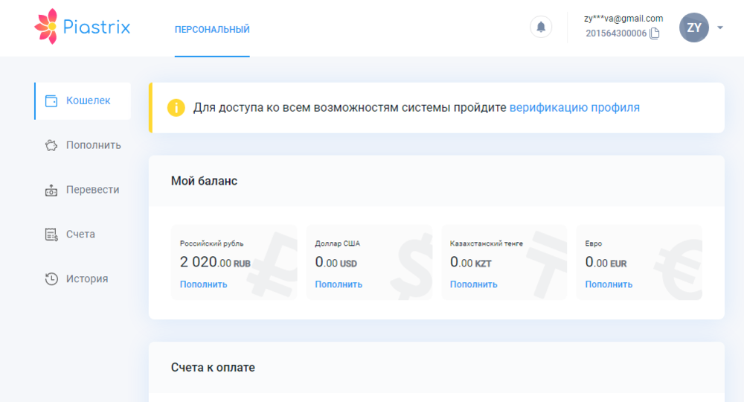The height and width of the screenshot is (402, 744).
Task: Open the Кошелек sidebar section
Action: (83, 100)
